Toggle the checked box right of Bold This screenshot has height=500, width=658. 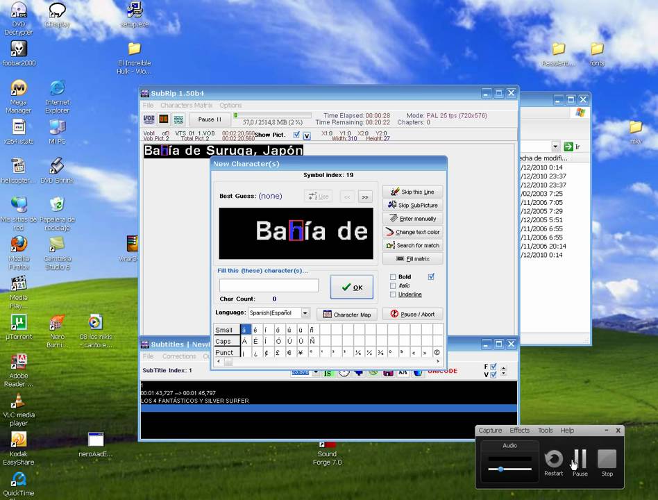(431, 276)
